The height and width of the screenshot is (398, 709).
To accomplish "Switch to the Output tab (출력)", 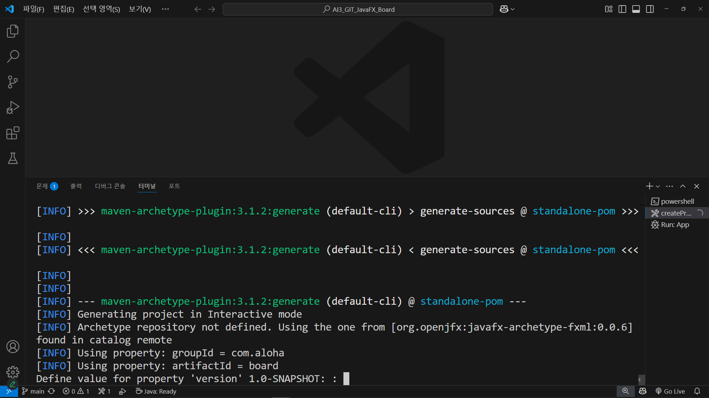I will 76,186.
